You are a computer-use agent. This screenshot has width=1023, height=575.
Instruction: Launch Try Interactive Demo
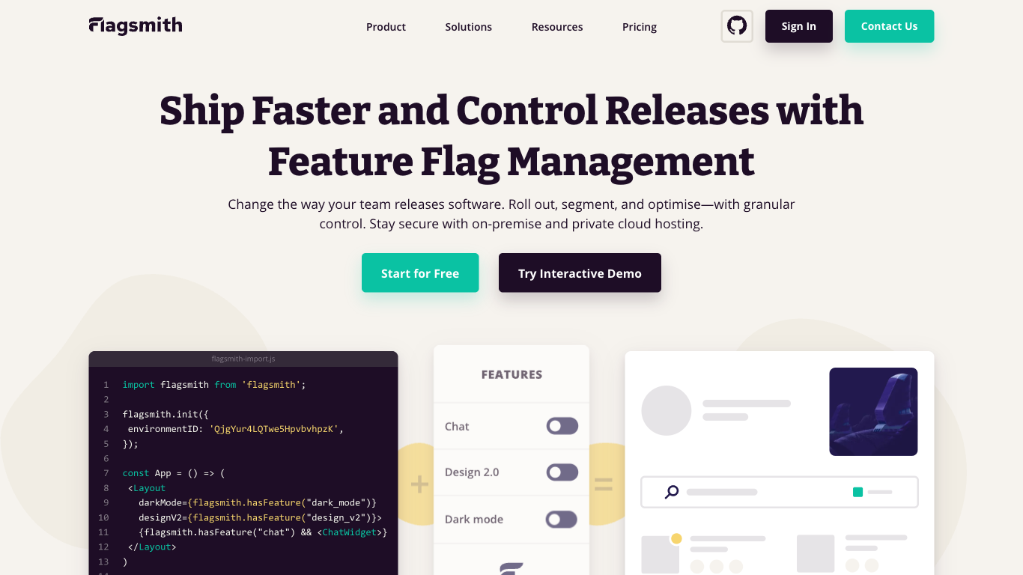pos(580,273)
